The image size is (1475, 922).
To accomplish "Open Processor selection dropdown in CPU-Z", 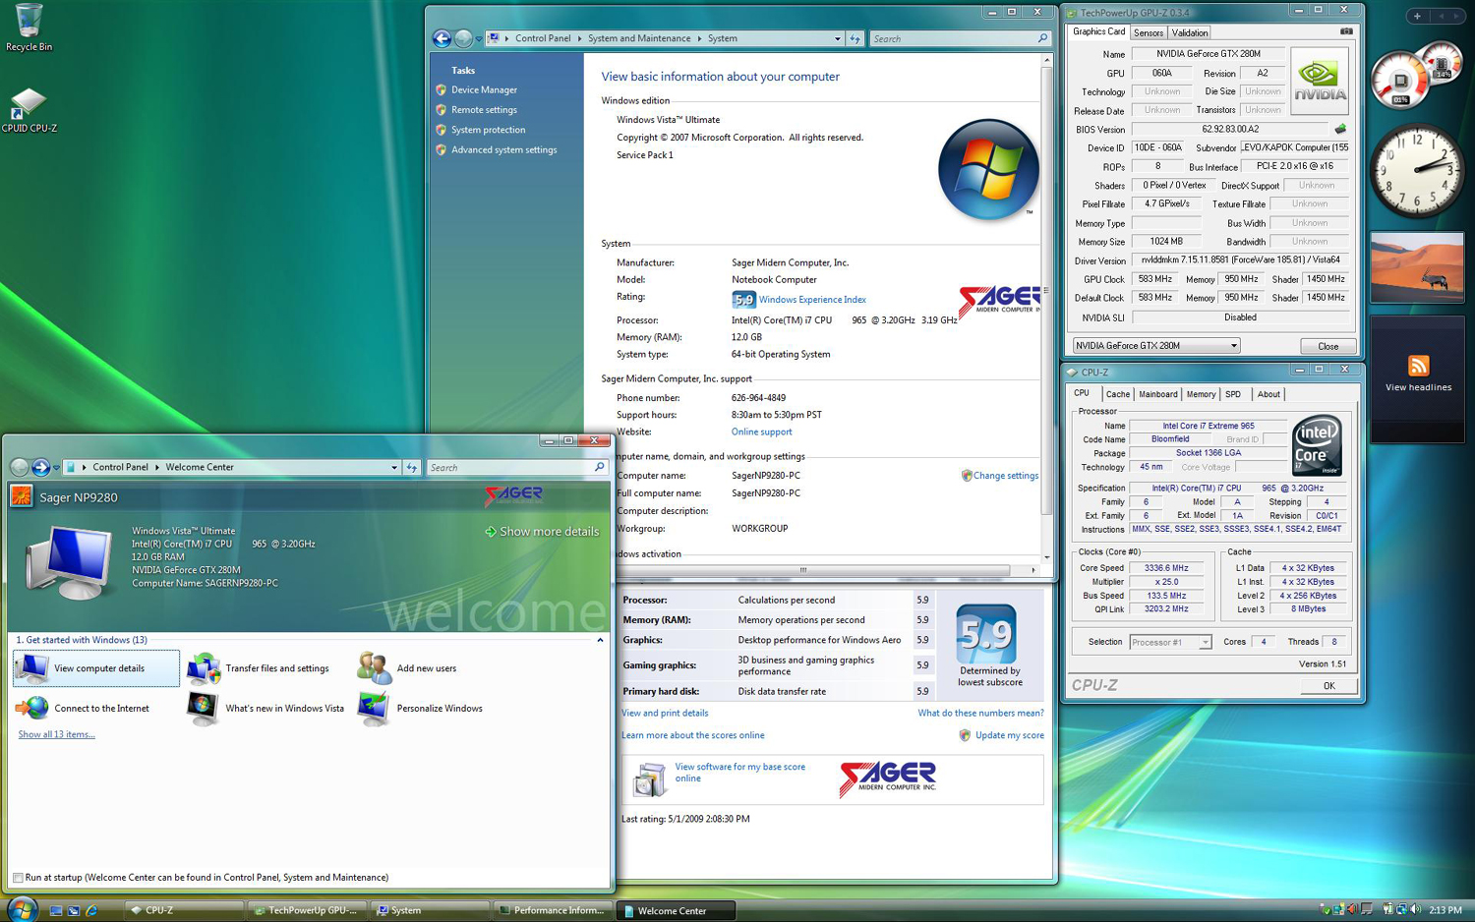I will [x=1205, y=642].
